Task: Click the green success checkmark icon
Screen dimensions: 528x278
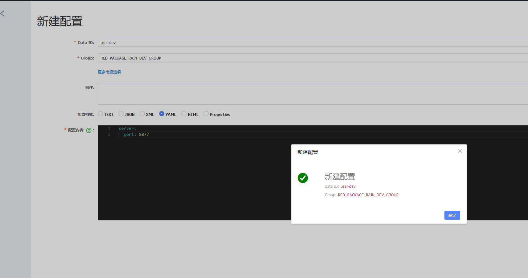Action: point(303,178)
